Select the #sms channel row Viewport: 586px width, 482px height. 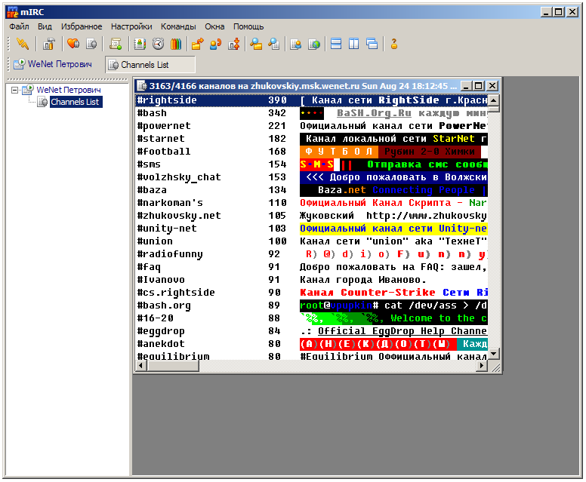point(311,164)
